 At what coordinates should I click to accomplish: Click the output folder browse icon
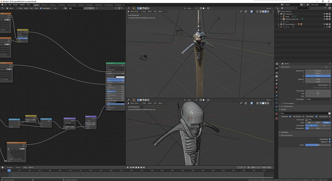pos(329,113)
